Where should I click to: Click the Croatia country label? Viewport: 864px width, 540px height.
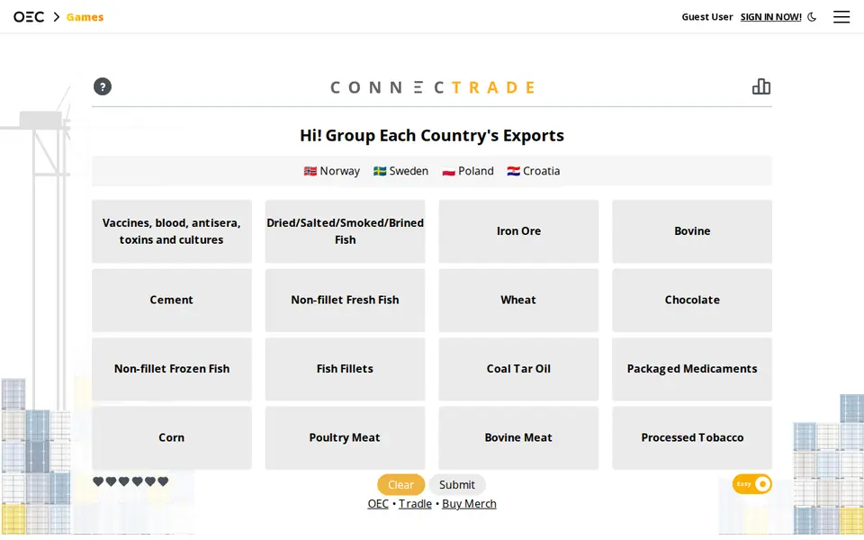click(x=534, y=171)
